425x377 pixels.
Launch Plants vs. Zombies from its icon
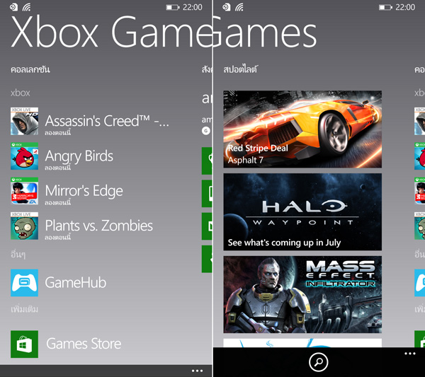coord(24,226)
